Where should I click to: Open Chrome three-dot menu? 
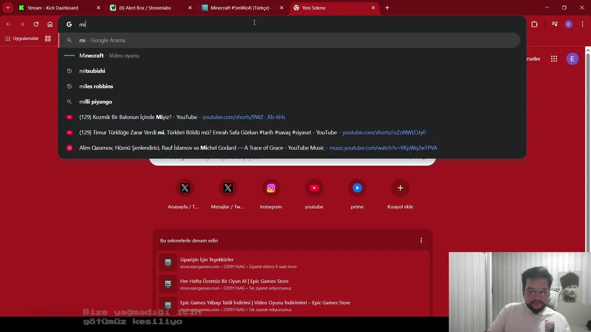coord(583,24)
